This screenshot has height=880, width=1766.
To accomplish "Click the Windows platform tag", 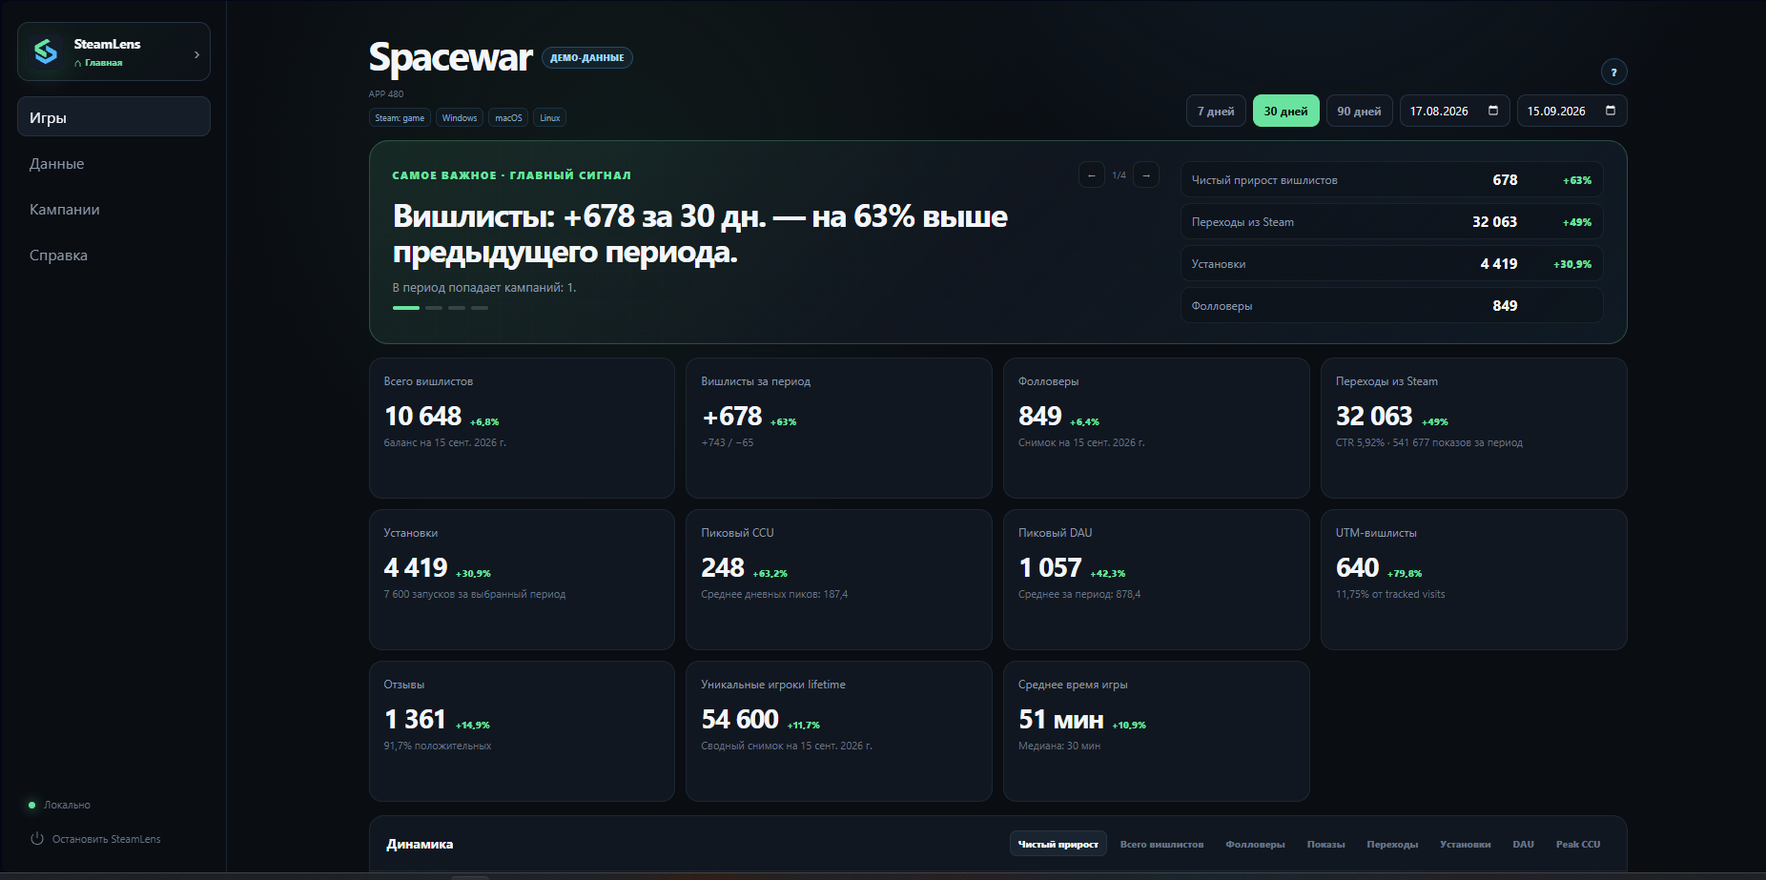I will pos(460,118).
